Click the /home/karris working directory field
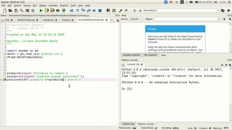Viewport: 232px width, 130px height. point(180,10)
